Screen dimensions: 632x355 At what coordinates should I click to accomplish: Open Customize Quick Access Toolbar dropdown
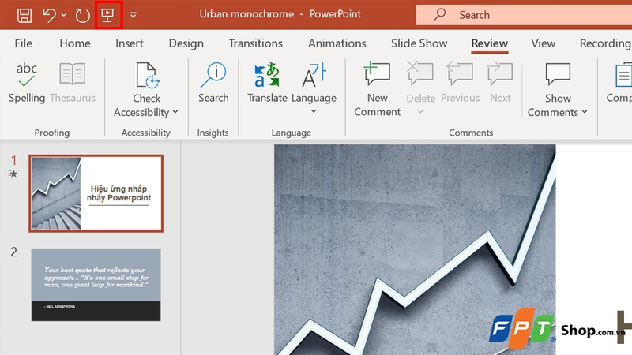(x=134, y=15)
